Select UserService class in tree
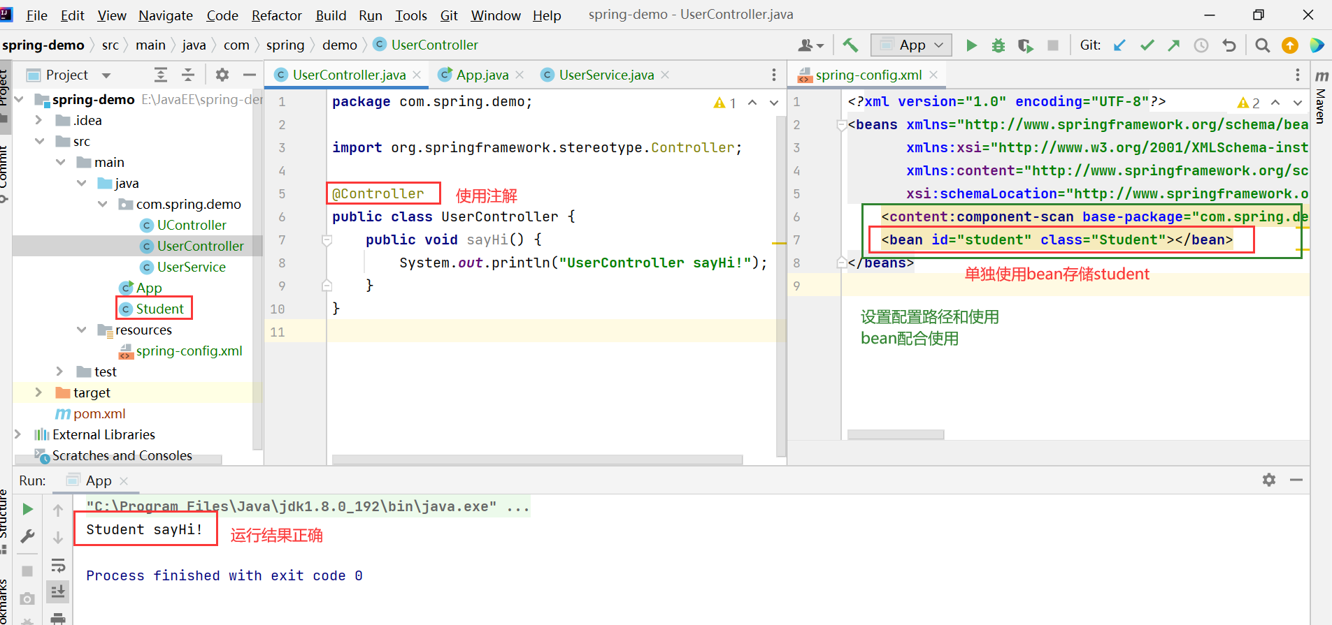The height and width of the screenshot is (625, 1332). click(191, 267)
